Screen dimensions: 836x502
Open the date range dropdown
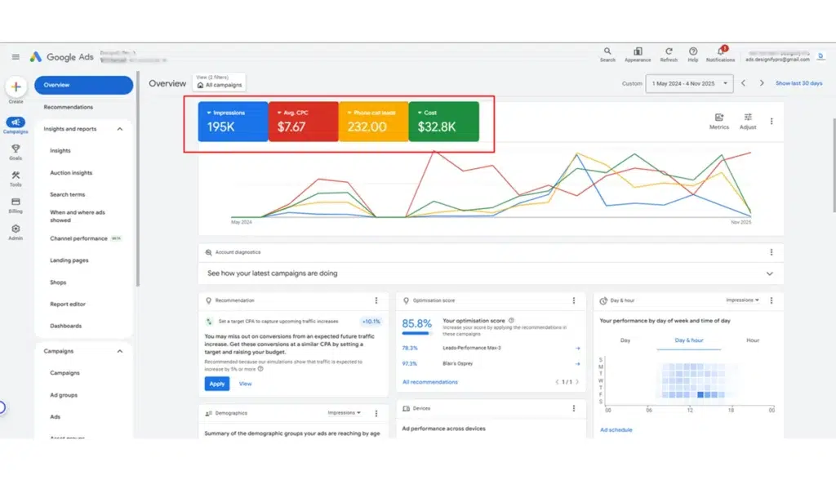point(688,82)
